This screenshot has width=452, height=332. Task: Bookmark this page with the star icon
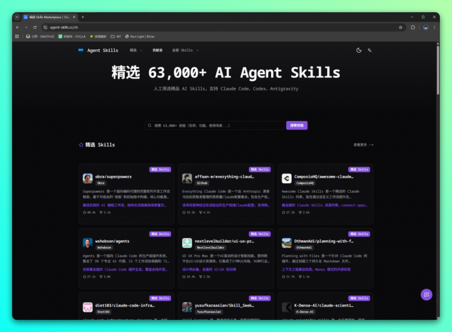[400, 27]
